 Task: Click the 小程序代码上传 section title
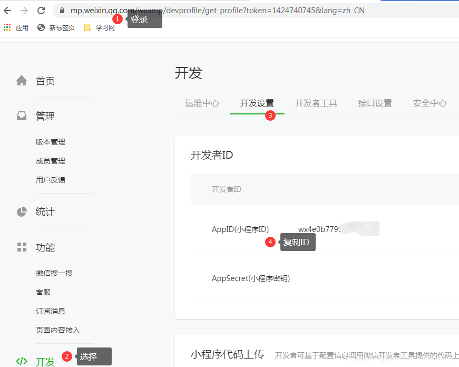pos(228,354)
